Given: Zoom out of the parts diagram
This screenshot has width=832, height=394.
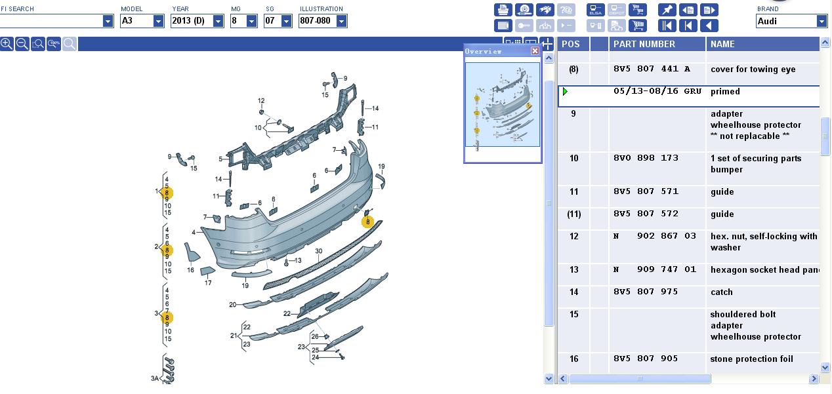Looking at the screenshot, I should [22, 44].
